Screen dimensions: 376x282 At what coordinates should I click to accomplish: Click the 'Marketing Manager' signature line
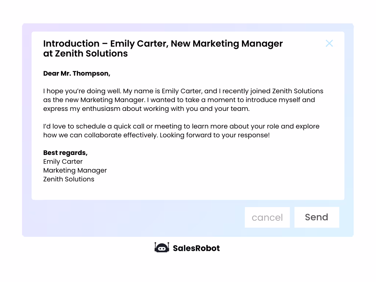(75, 170)
